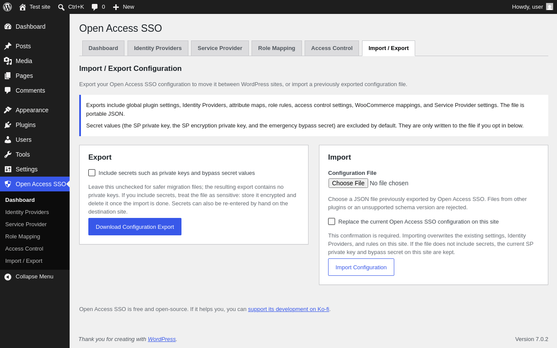
Task: Click the search magnifier icon in admin bar
Action: (61, 7)
